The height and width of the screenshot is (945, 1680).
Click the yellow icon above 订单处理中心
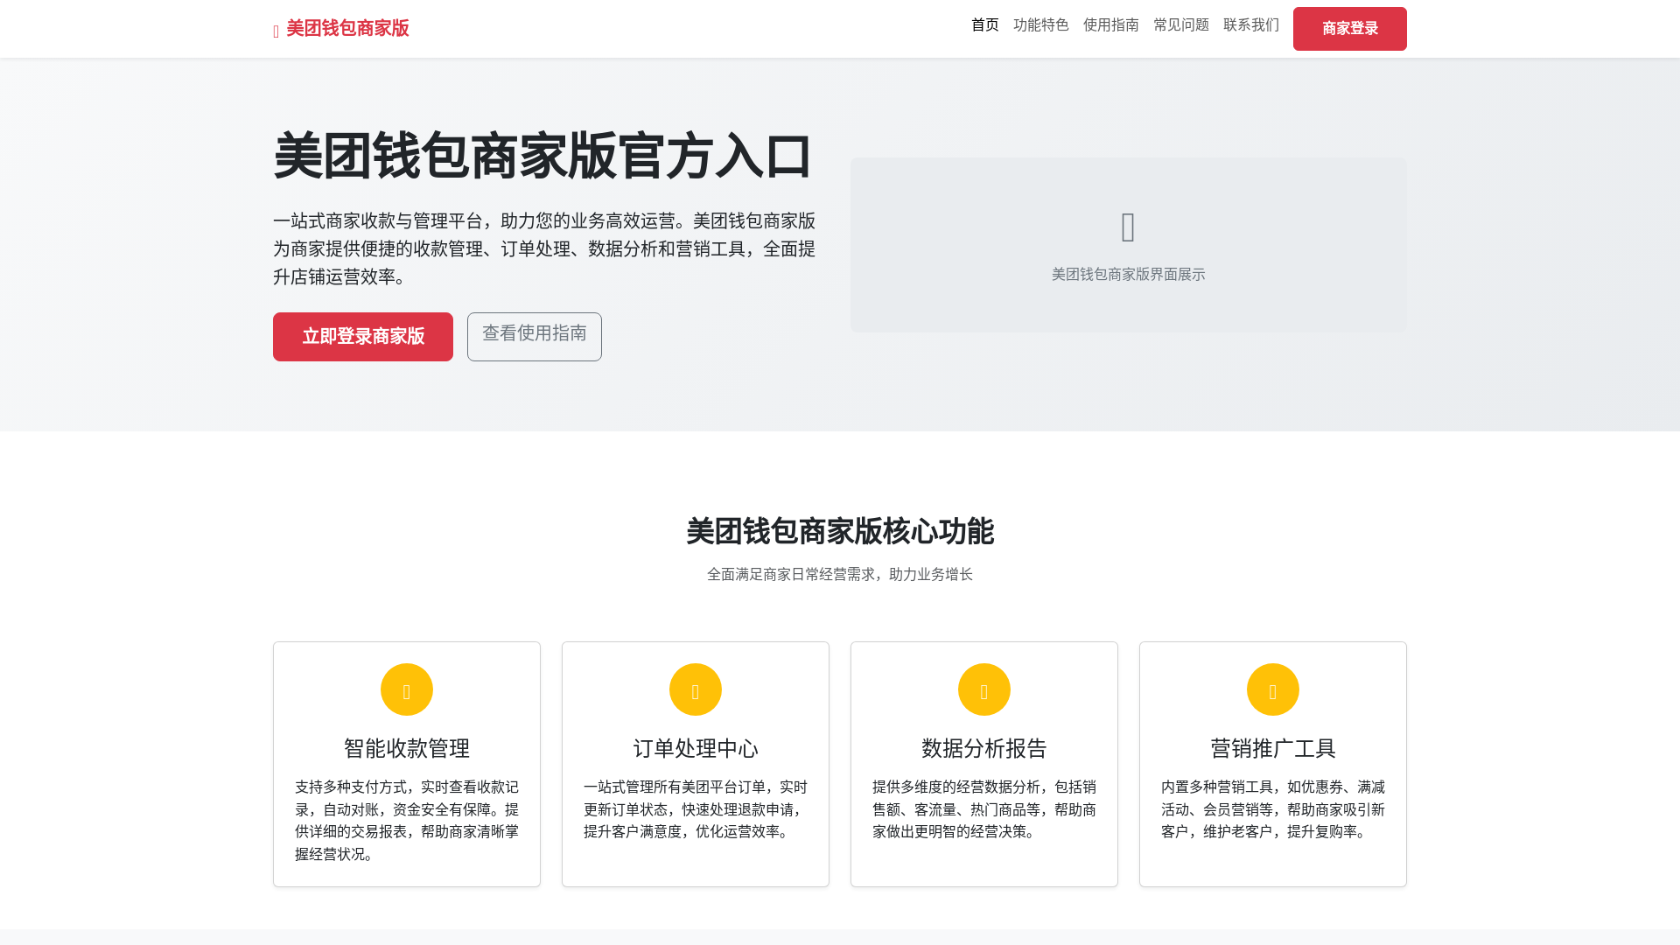click(x=696, y=689)
